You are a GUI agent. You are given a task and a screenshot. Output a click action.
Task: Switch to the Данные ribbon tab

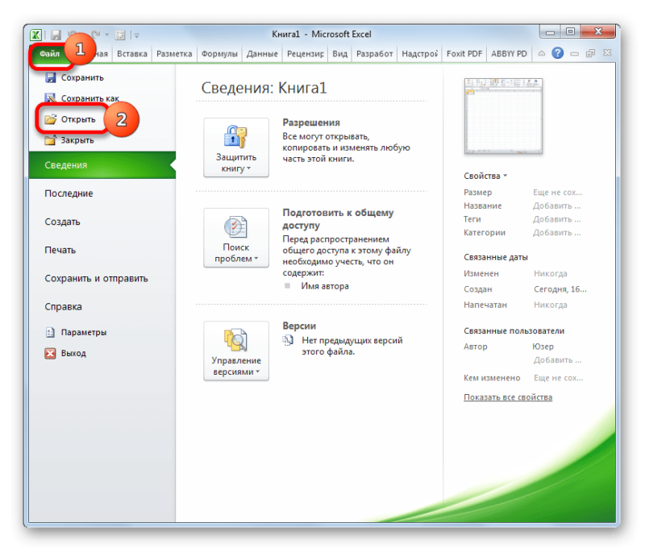262,54
